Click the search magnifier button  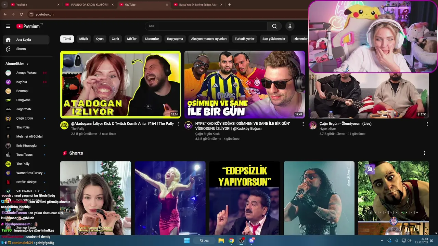(x=274, y=26)
